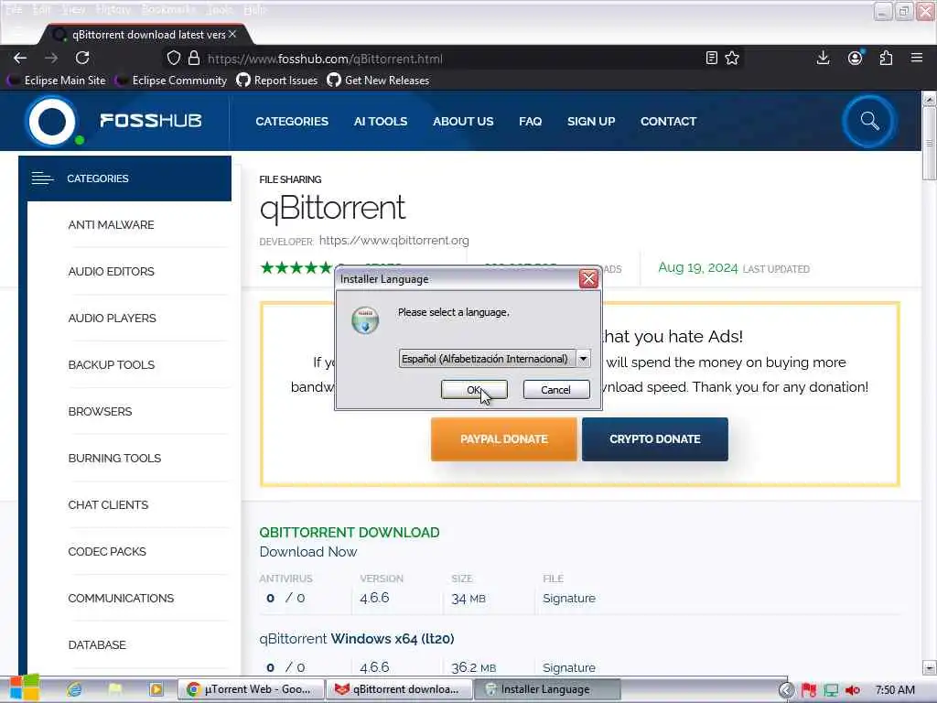Viewport: 937px width, 703px height.
Task: Click the red flag tray icon
Action: coord(809,690)
